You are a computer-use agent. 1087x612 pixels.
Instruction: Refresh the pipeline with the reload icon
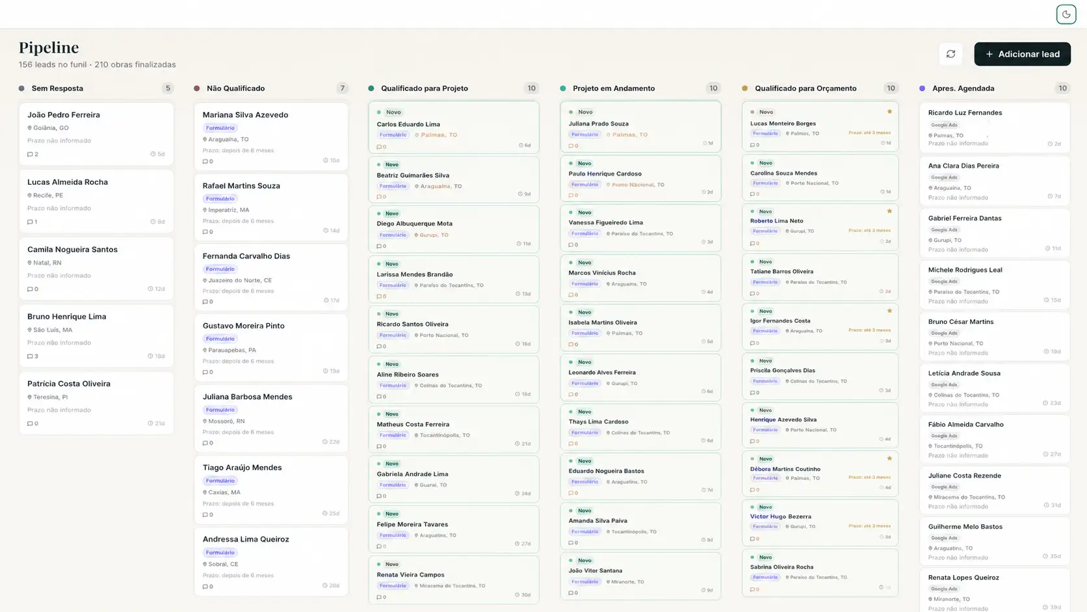(950, 54)
